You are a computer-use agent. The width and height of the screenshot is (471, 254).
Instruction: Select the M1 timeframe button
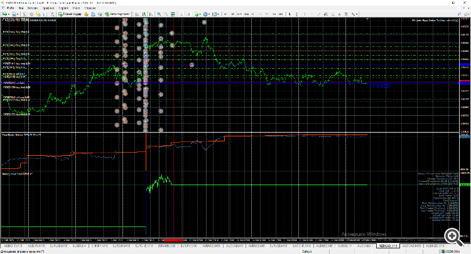click(x=225, y=14)
